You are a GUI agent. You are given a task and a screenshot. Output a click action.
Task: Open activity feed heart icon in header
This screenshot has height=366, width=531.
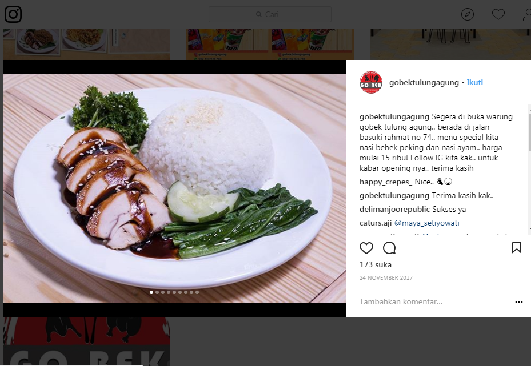(498, 14)
